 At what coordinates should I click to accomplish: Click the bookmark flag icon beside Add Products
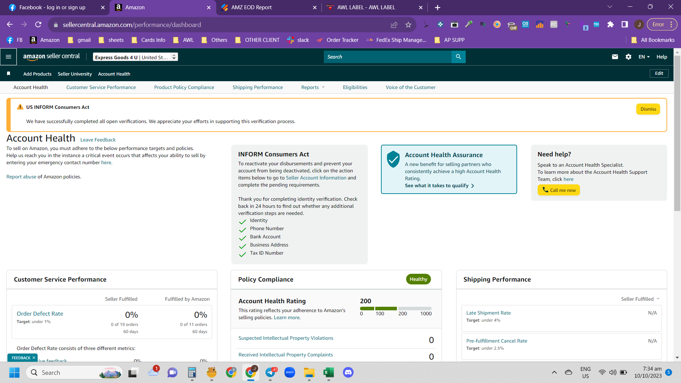9,73
